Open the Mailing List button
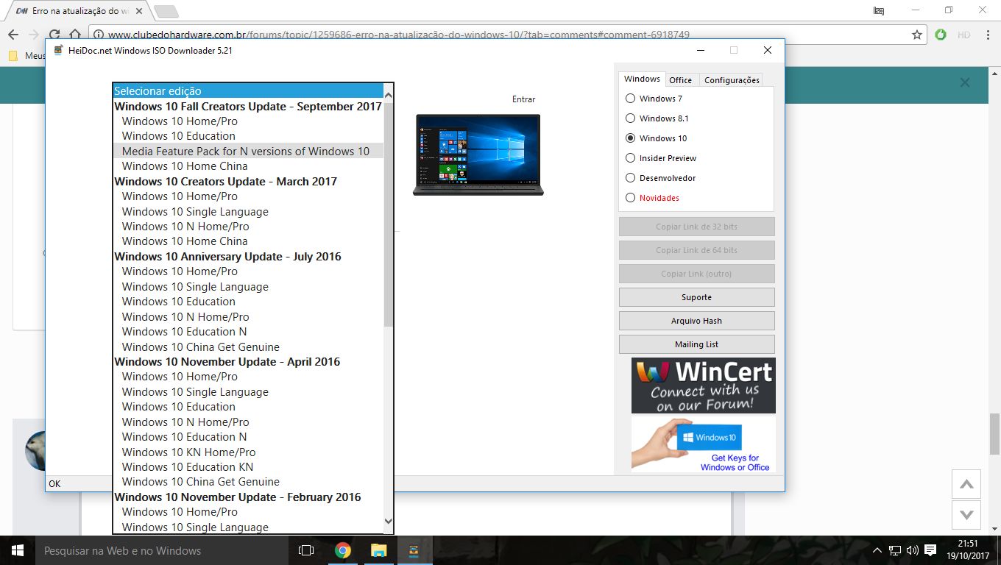This screenshot has height=565, width=1001. (696, 344)
